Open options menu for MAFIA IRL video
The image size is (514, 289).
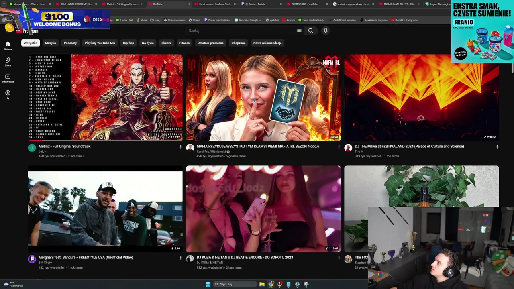point(339,147)
